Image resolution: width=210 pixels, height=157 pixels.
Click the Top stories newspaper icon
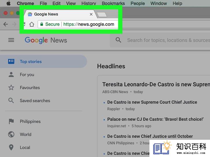click(11, 62)
